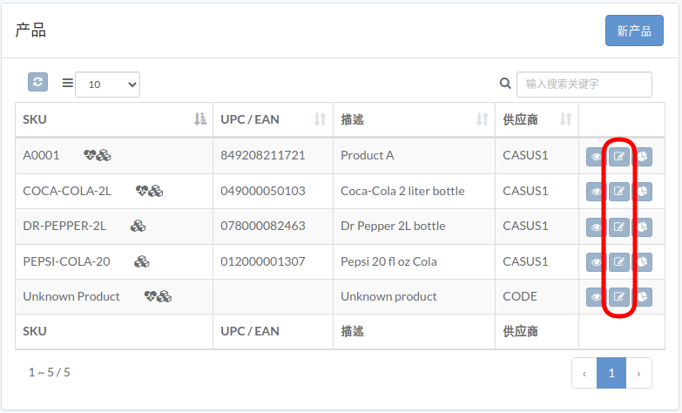Screen dimensions: 682x413
Task: Click description Unknown product
Action: tap(388, 296)
